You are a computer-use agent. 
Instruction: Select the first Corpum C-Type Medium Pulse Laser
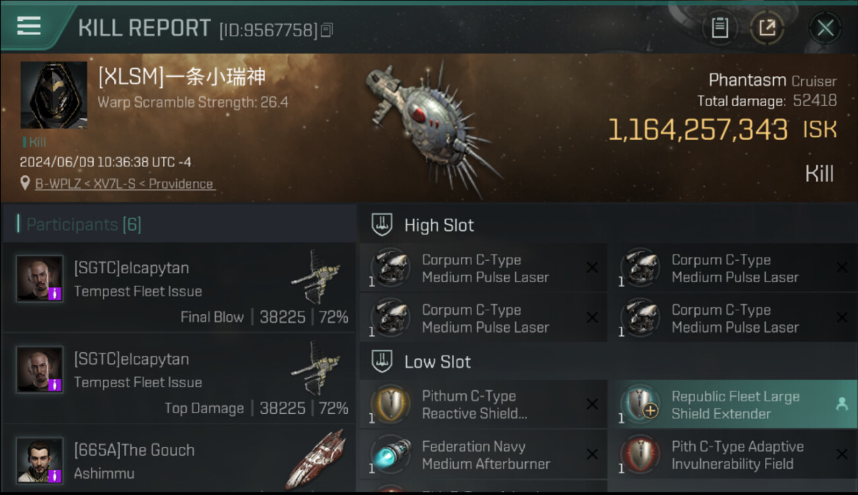click(483, 269)
